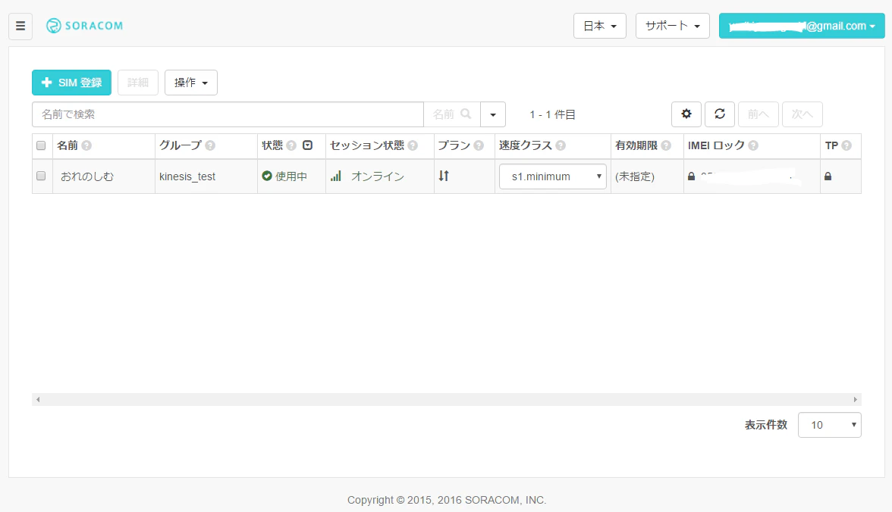Go to previous page with 前へ

pos(758,114)
